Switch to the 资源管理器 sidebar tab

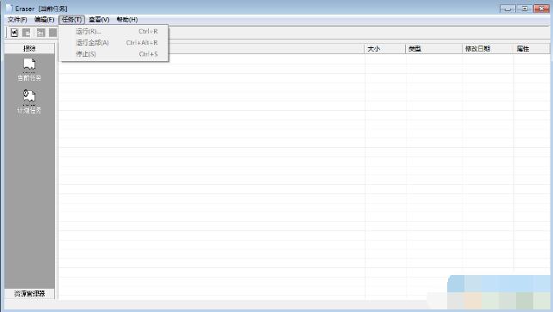[29, 293]
